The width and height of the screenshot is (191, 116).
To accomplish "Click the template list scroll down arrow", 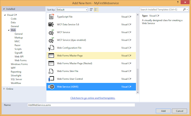I will click(x=138, y=92).
